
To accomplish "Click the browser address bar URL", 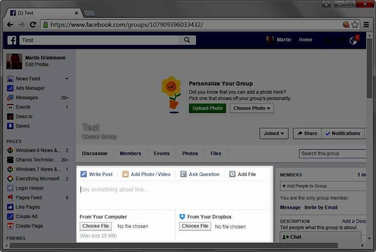I will click(127, 25).
